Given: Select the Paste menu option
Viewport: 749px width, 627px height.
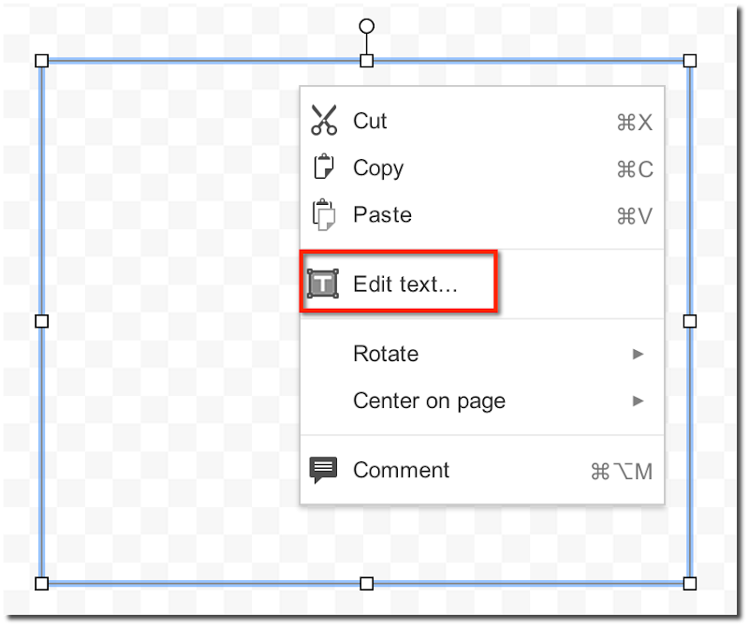Looking at the screenshot, I should click(482, 214).
